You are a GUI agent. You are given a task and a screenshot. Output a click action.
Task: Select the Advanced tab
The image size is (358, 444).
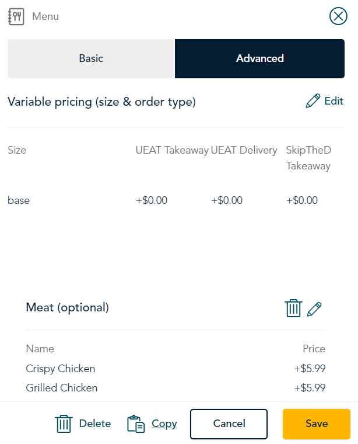(x=259, y=58)
